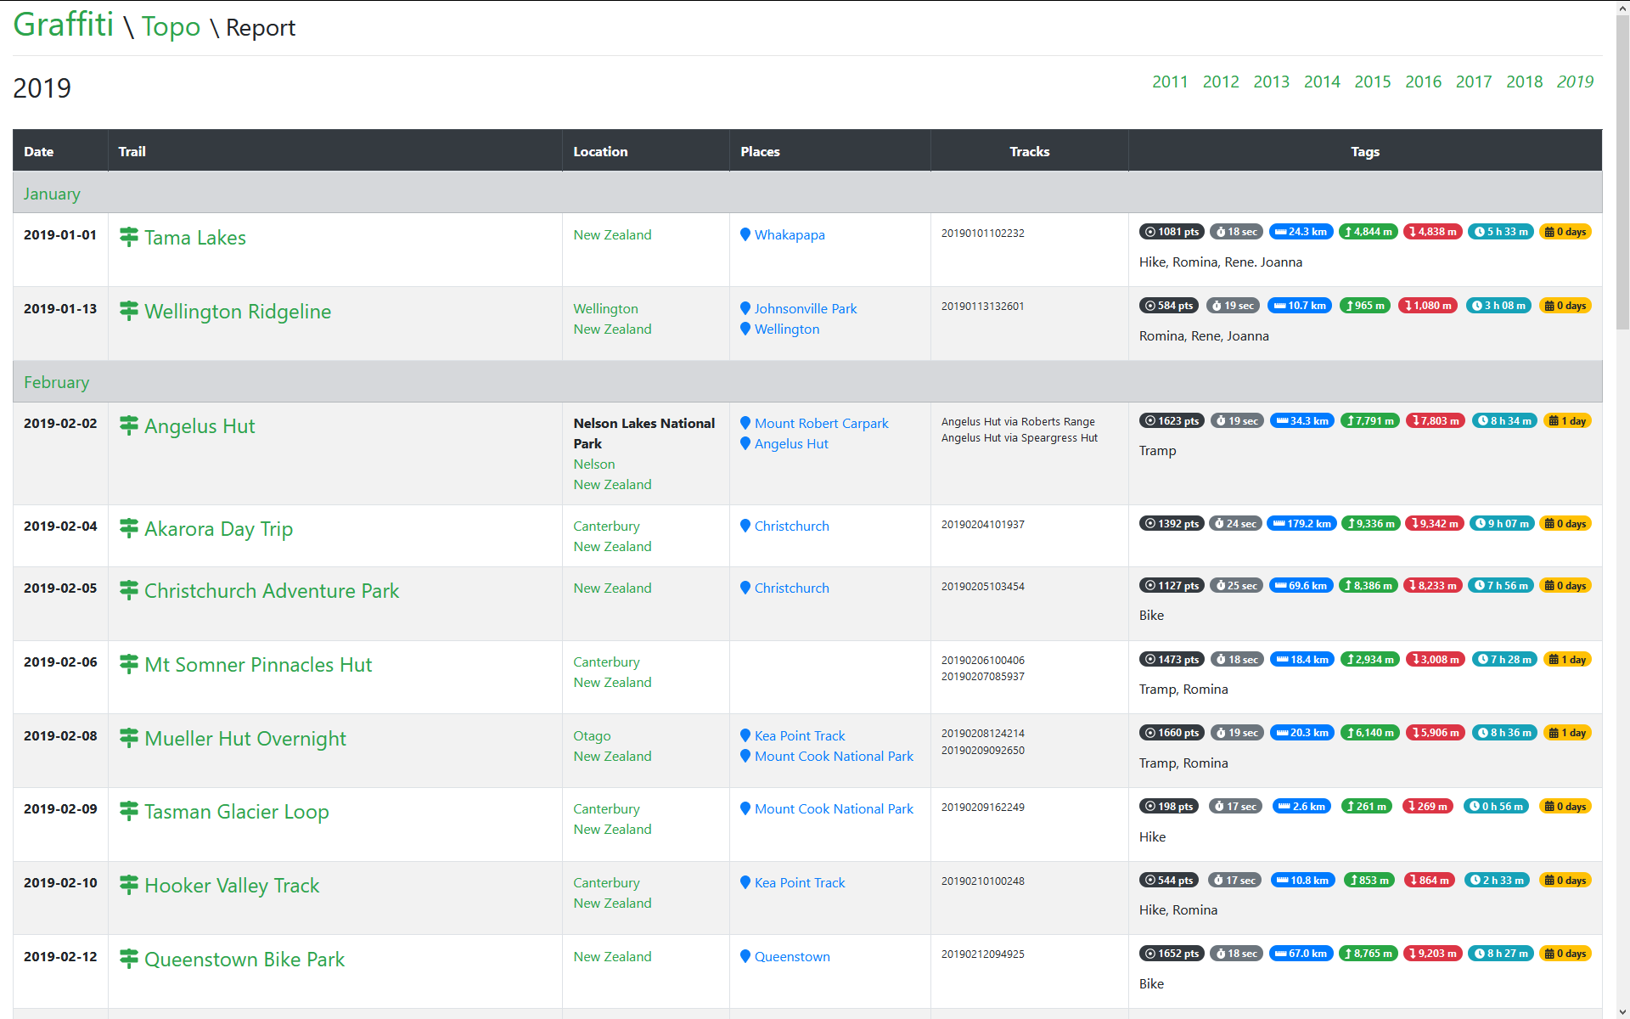Screen dimensions: 1630x1019
Task: Open the 2011 year report
Action: tap(1170, 82)
